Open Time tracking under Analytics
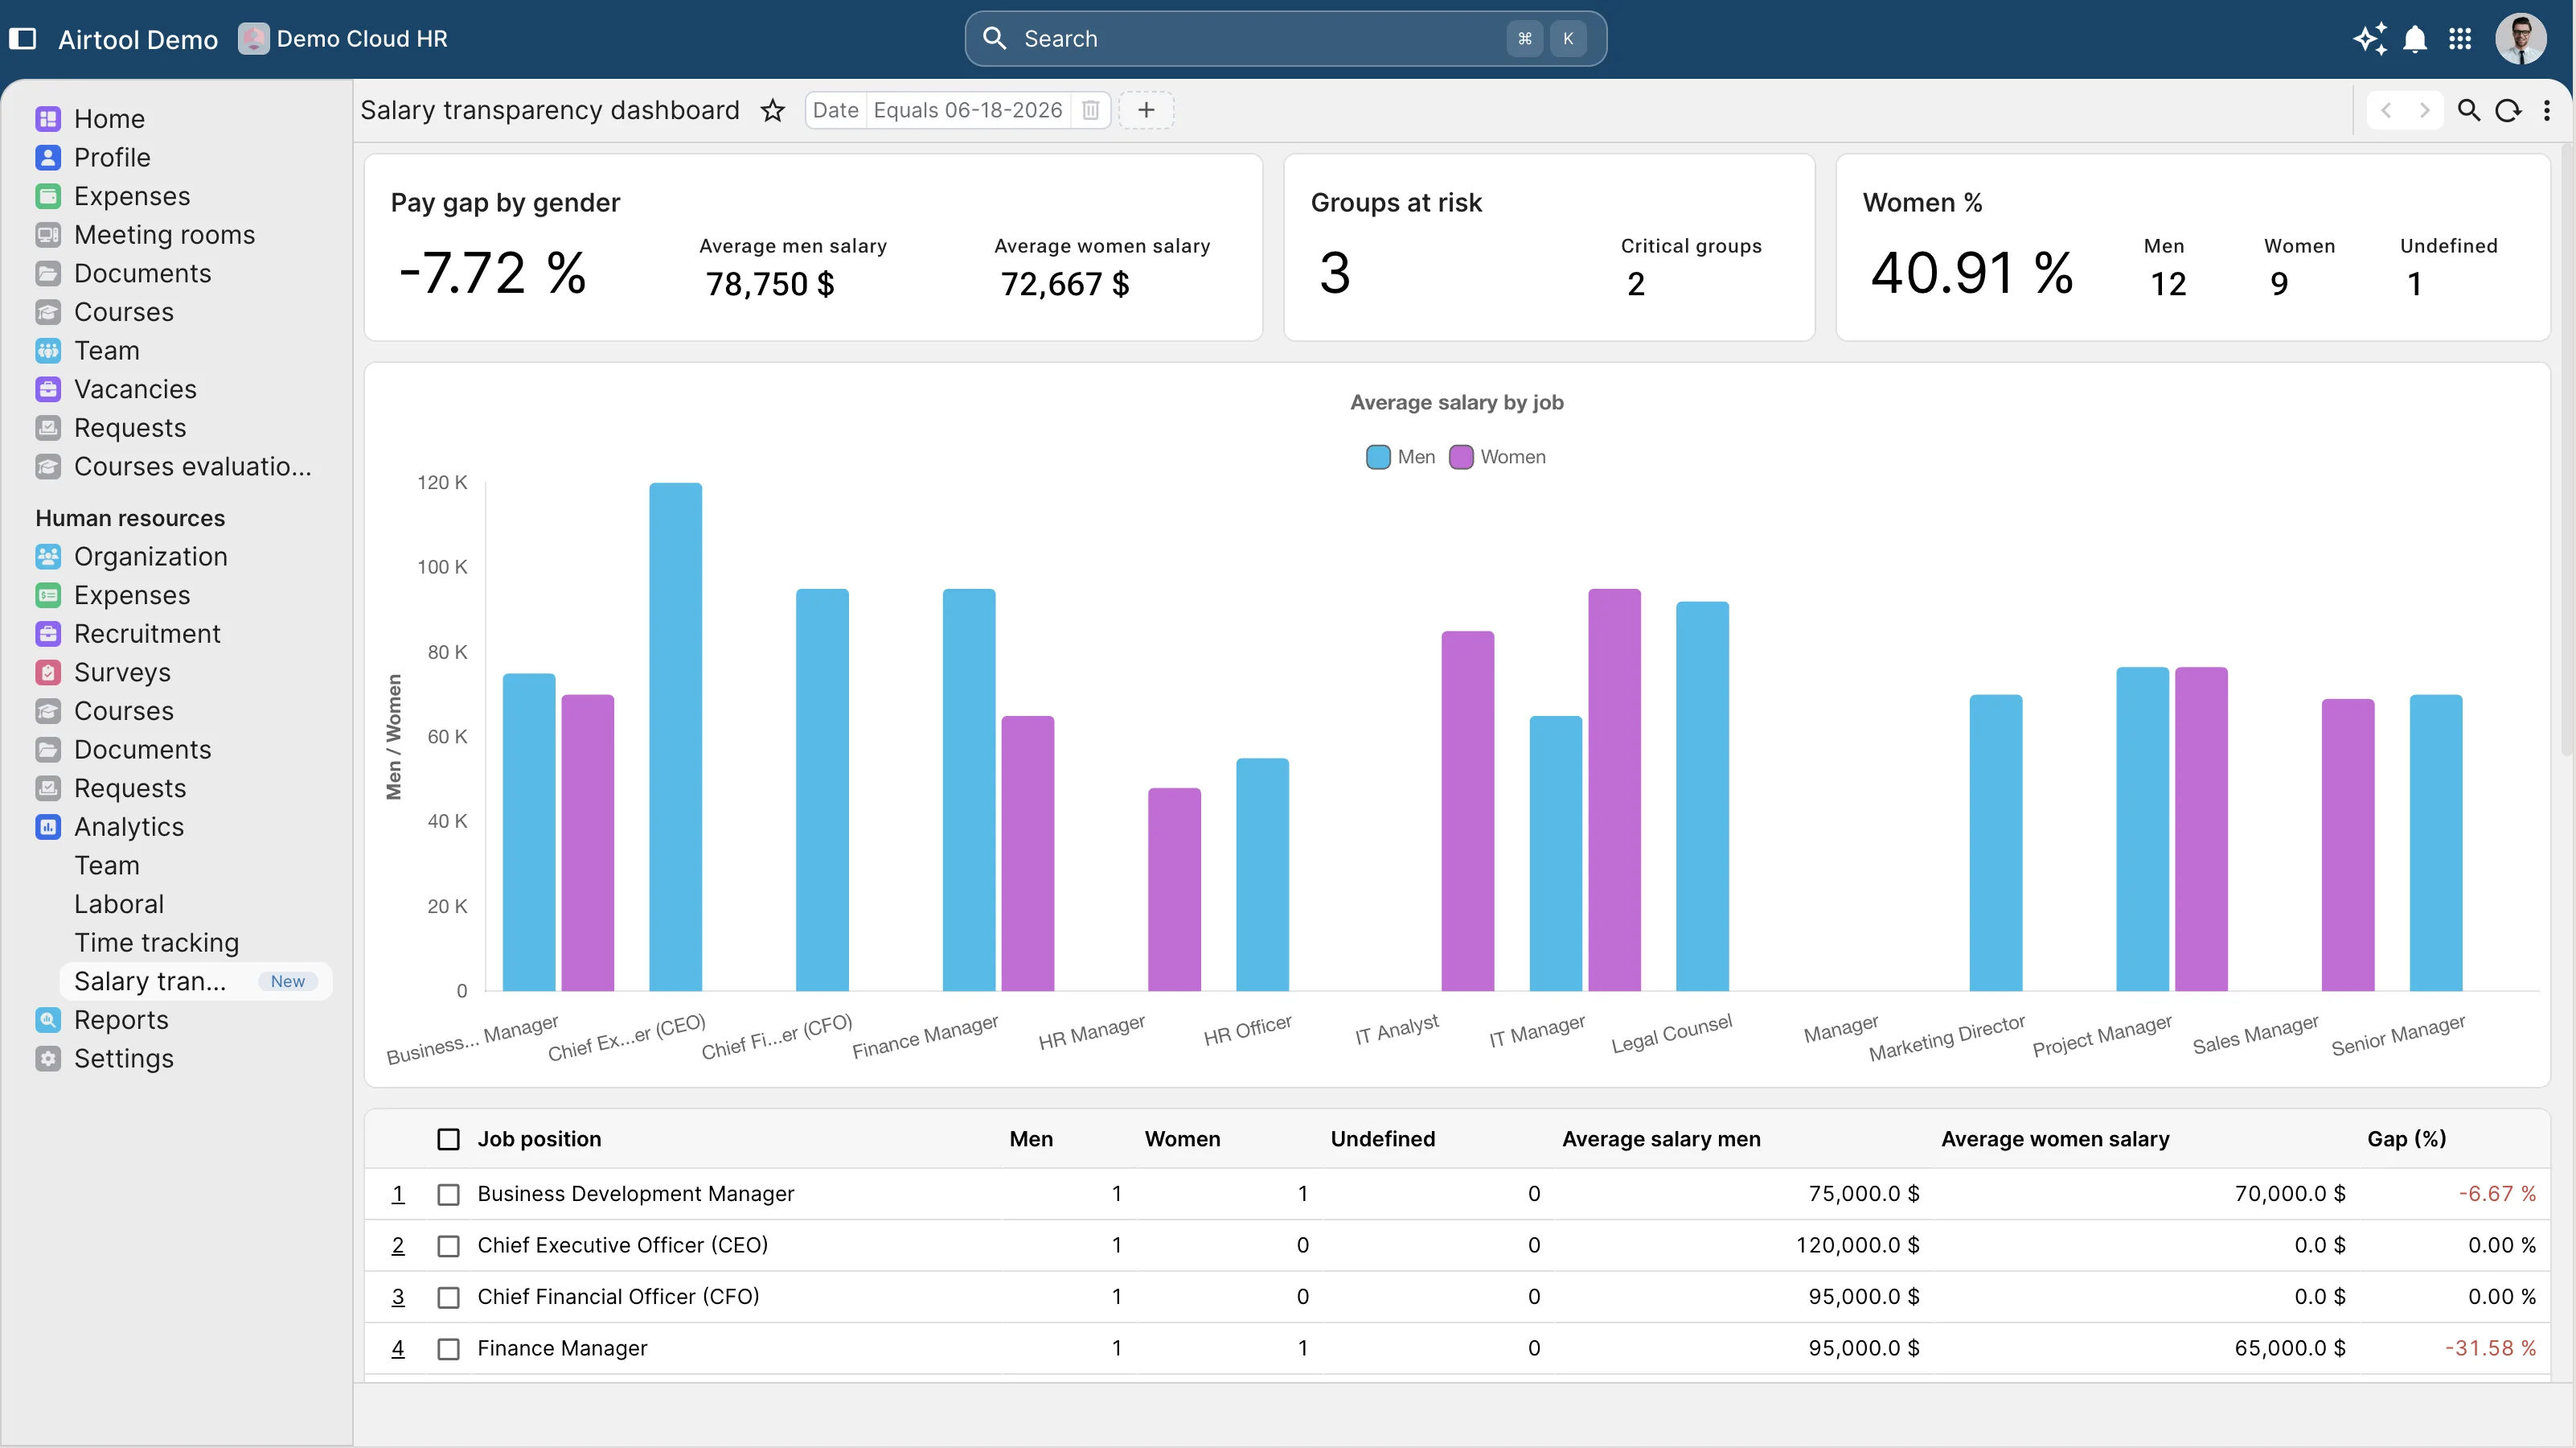This screenshot has width=2576, height=1448. click(157, 943)
